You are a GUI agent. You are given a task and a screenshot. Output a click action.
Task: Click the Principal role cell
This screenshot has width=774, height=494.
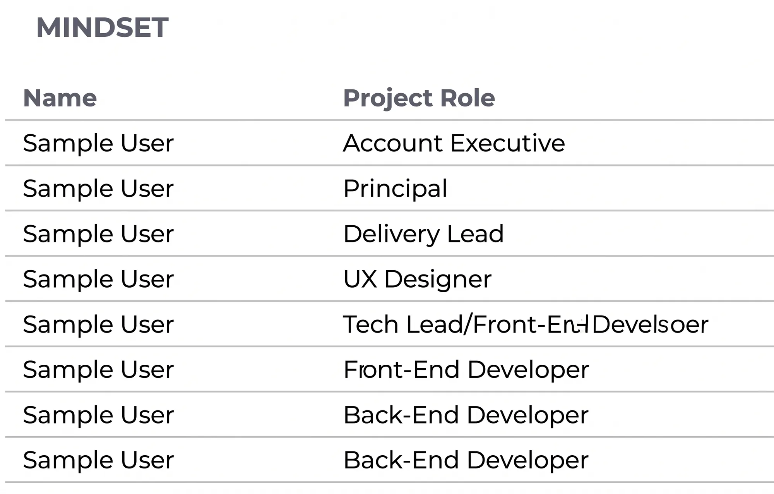(396, 189)
